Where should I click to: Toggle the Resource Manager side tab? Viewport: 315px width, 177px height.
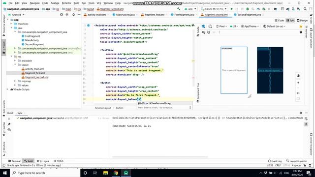[x=4, y=26]
